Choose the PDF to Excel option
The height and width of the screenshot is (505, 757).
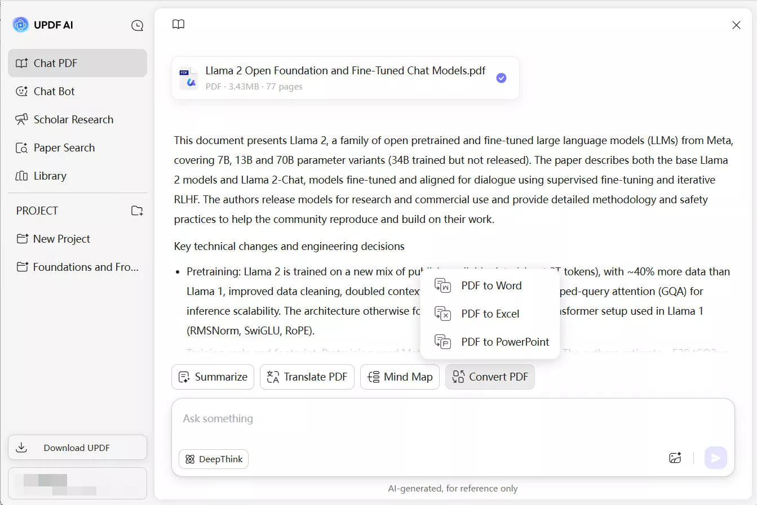click(x=490, y=314)
